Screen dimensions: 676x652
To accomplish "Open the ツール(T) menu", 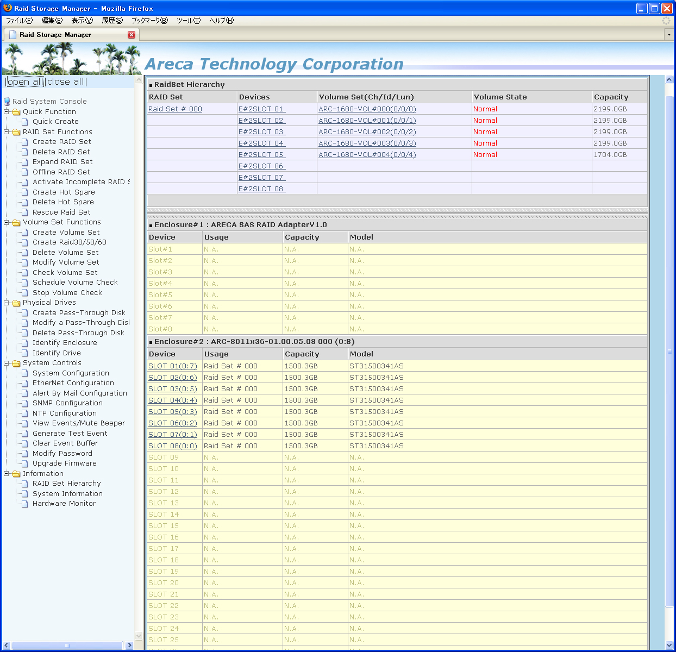I will point(189,21).
